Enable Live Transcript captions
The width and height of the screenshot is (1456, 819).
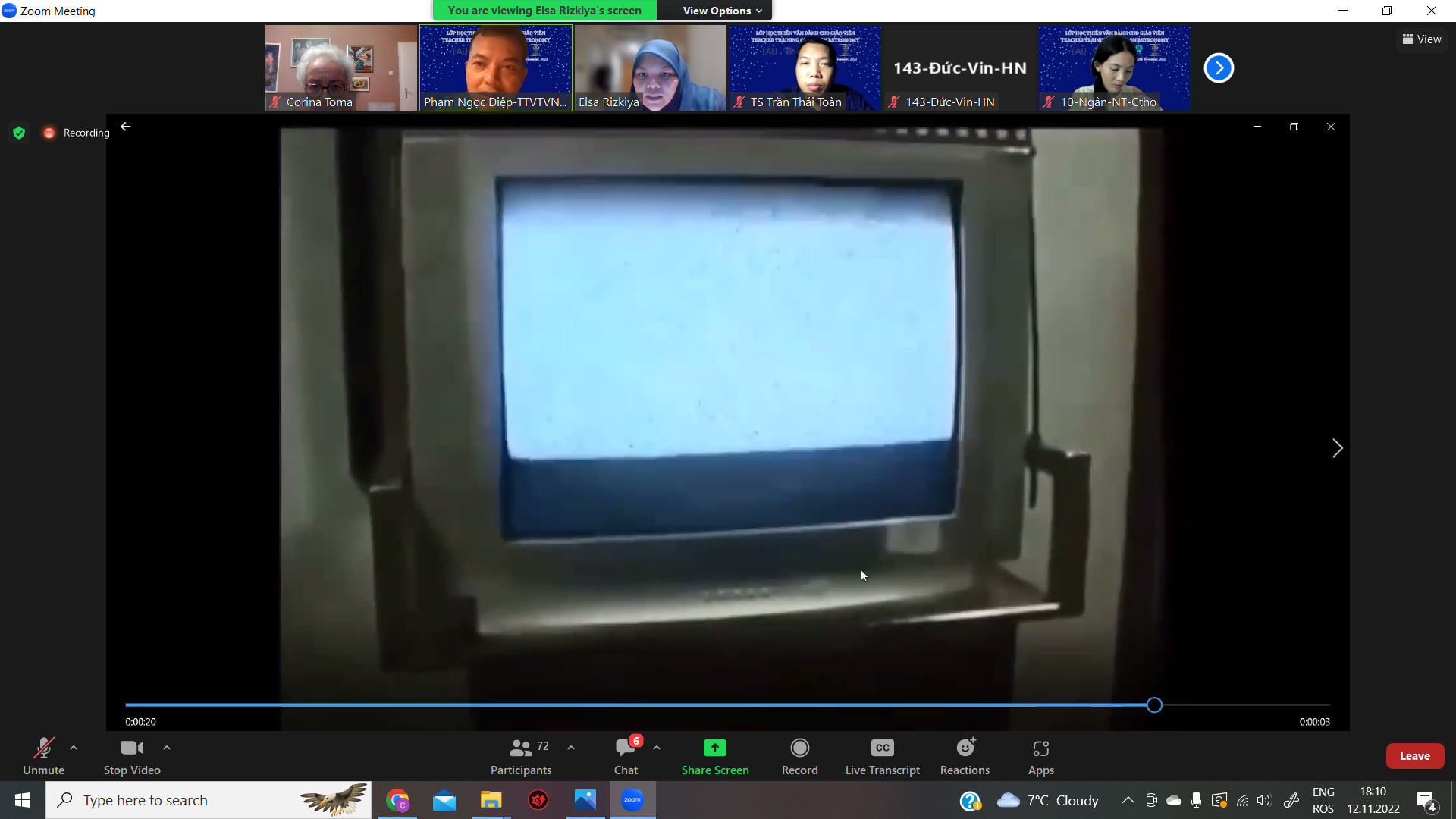tap(883, 756)
